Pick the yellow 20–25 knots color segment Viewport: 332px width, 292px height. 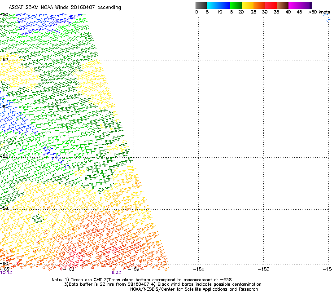click(x=248, y=5)
